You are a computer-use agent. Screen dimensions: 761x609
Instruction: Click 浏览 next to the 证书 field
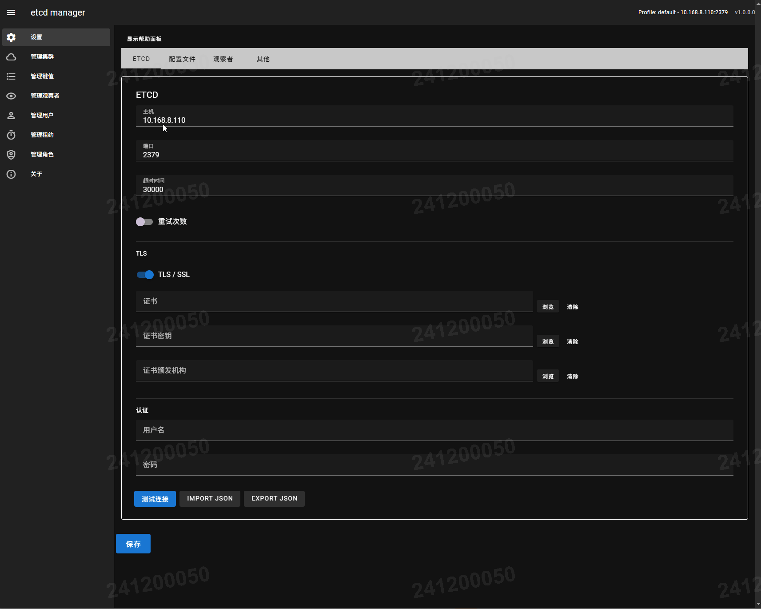[x=548, y=307]
